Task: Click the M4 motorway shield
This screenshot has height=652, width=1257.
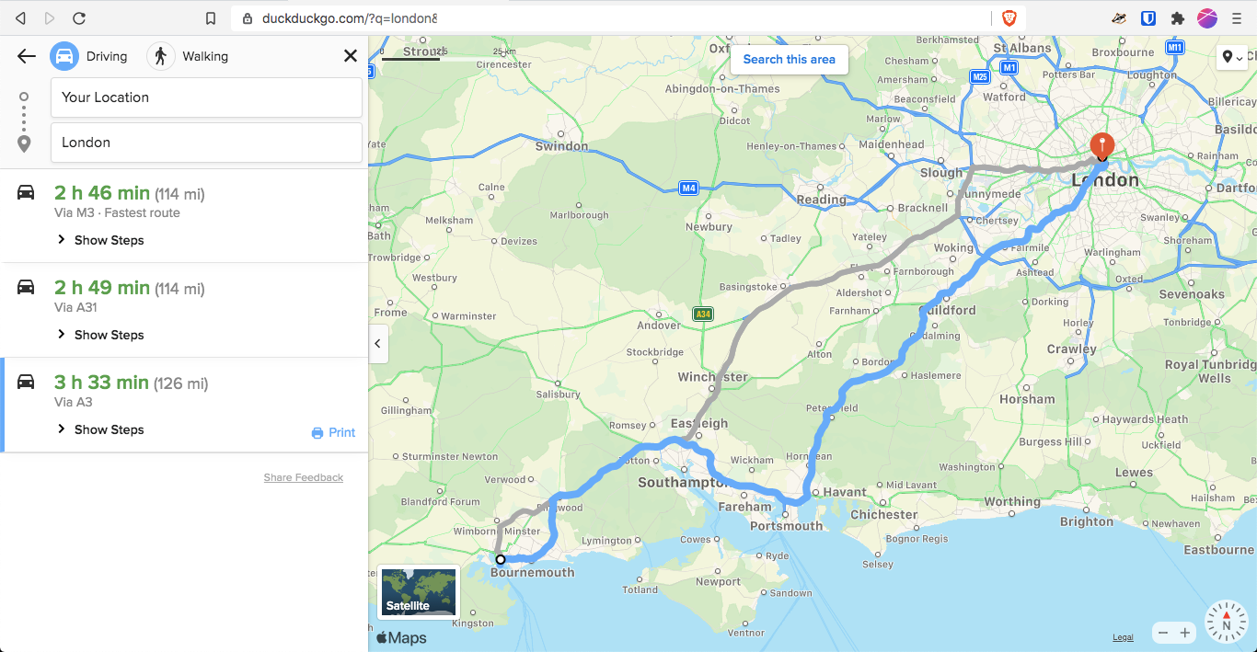Action: pyautogui.click(x=688, y=189)
